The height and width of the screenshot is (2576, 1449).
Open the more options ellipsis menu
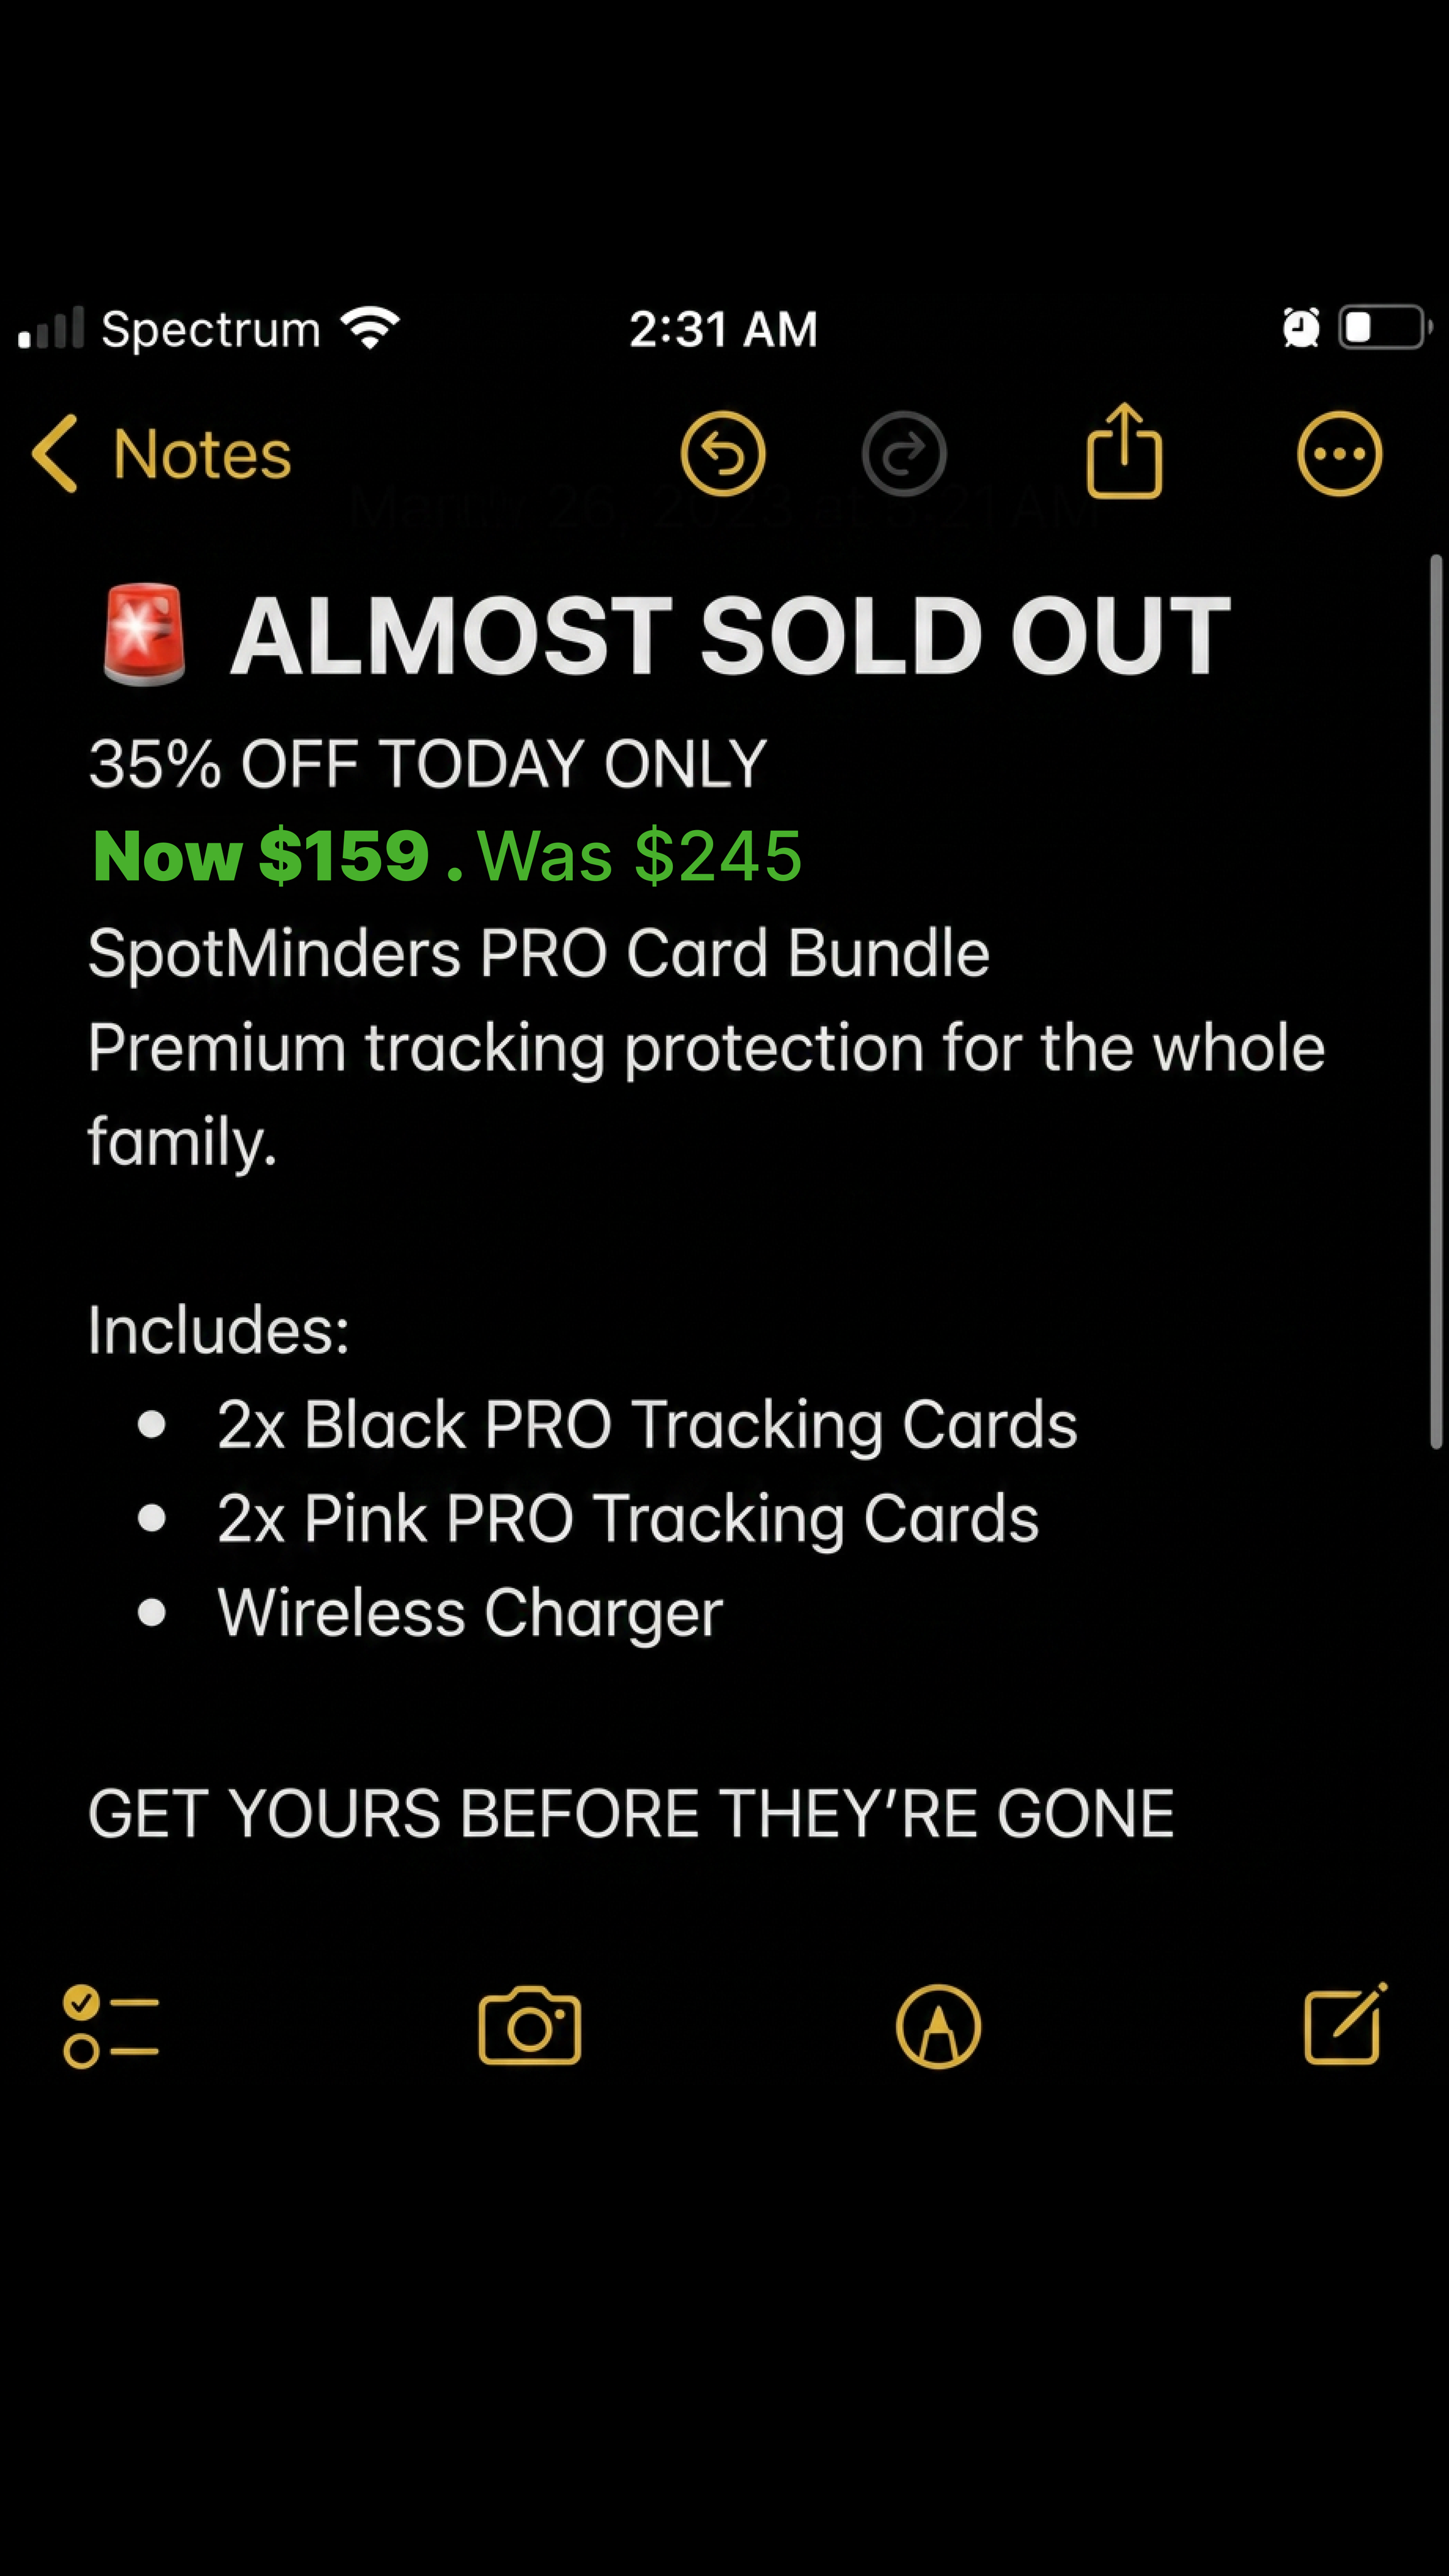(x=1340, y=454)
